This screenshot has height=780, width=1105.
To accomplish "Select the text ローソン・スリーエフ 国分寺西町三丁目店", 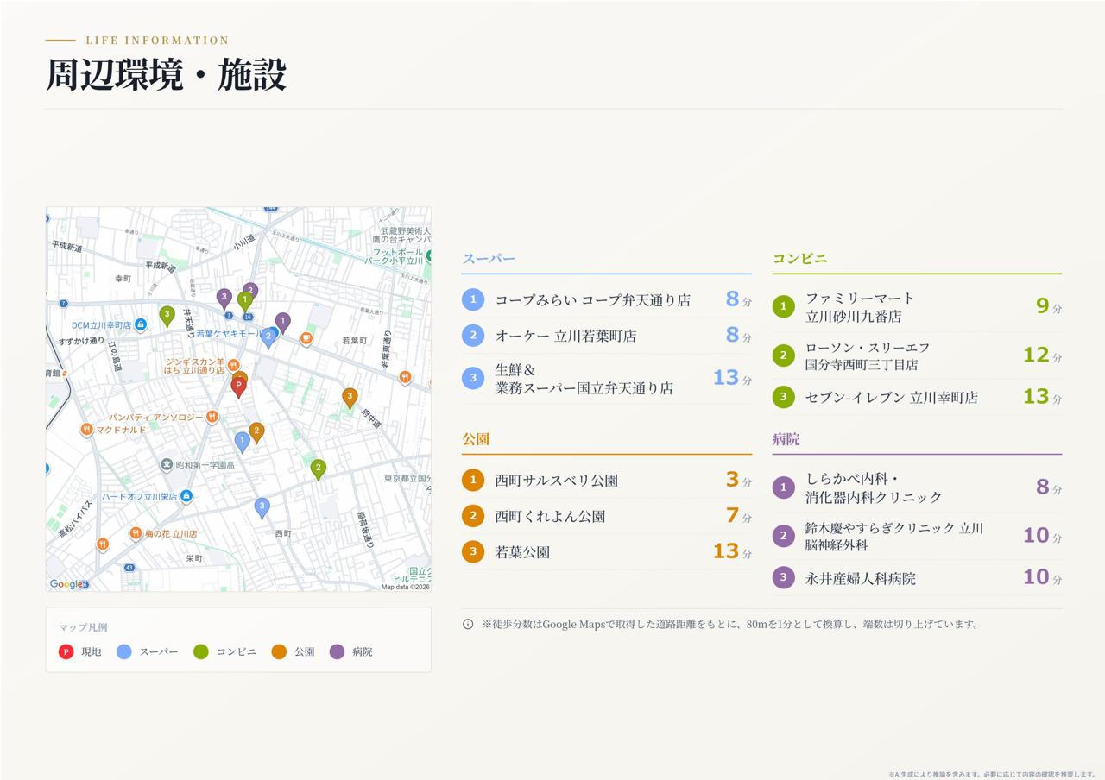I will coord(868,355).
